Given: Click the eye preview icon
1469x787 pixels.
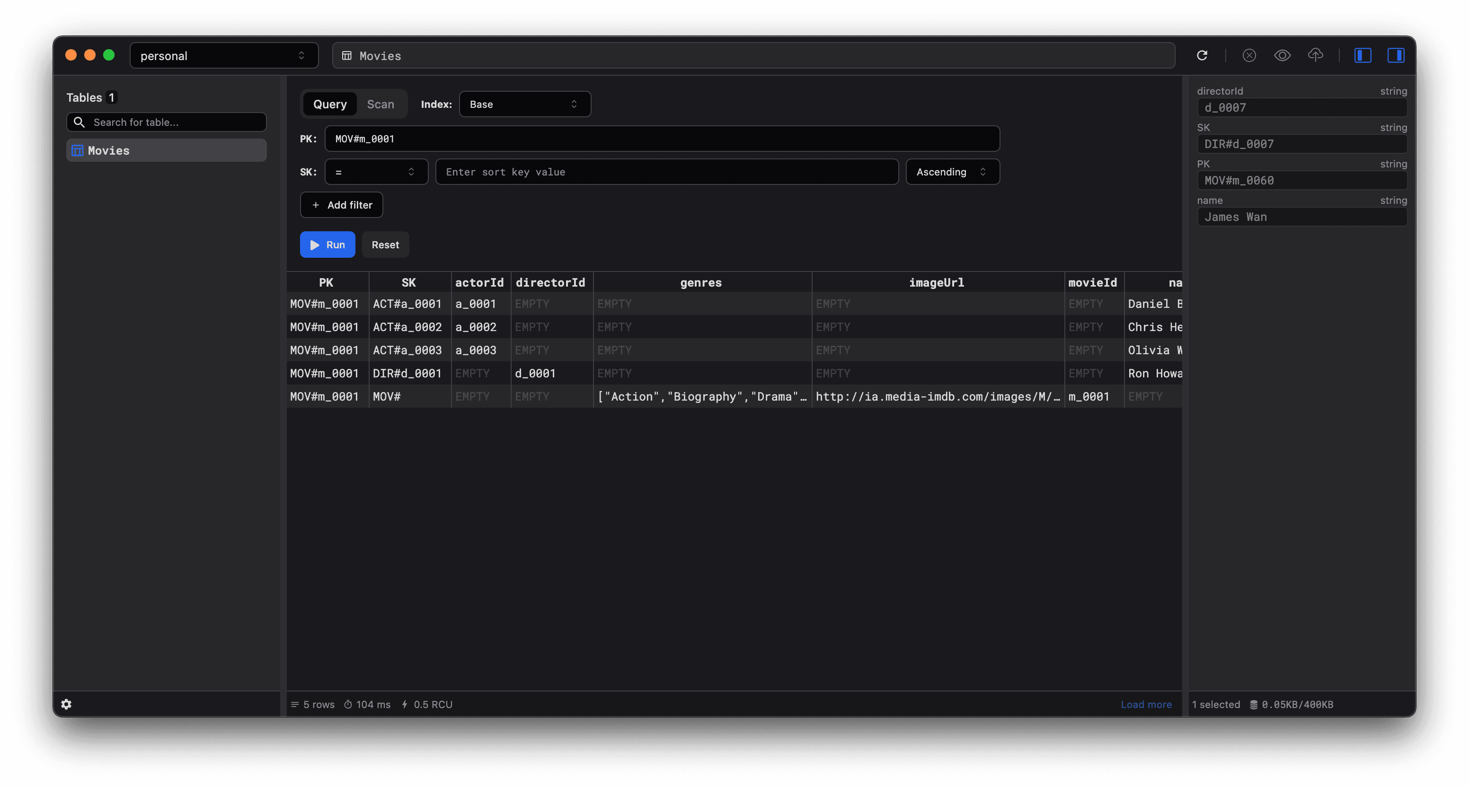Looking at the screenshot, I should (x=1282, y=55).
